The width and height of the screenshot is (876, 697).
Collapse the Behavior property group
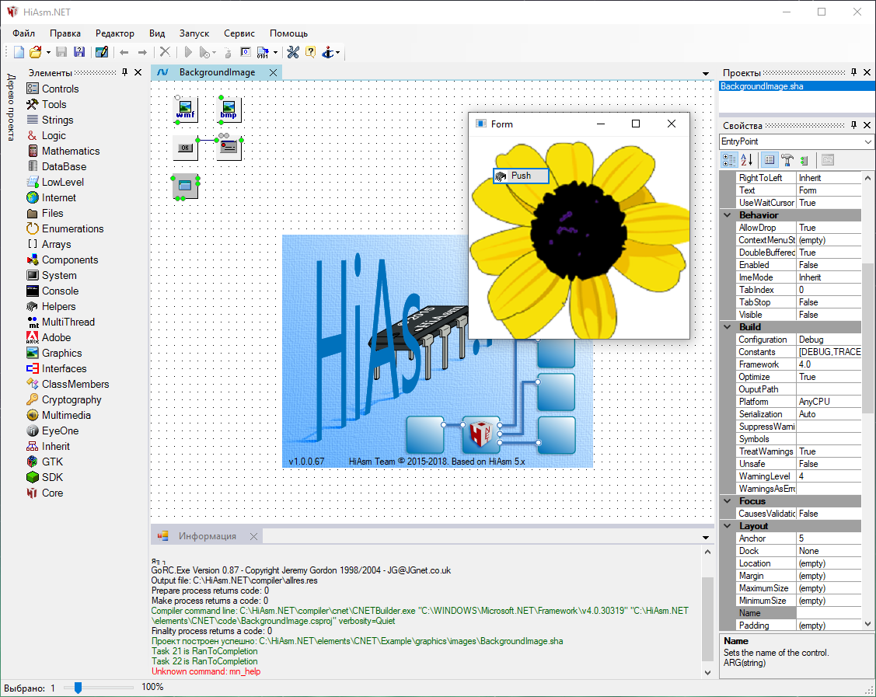[x=728, y=215]
